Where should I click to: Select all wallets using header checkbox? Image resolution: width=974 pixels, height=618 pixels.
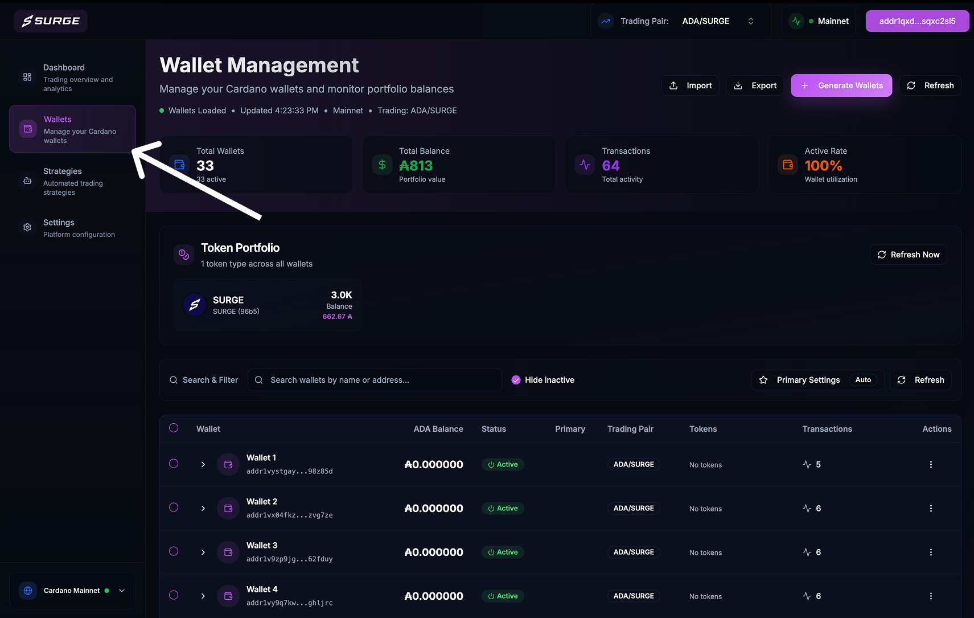click(174, 428)
